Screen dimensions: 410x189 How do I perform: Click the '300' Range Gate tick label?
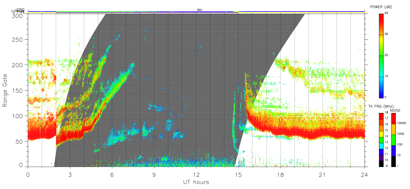(17, 16)
